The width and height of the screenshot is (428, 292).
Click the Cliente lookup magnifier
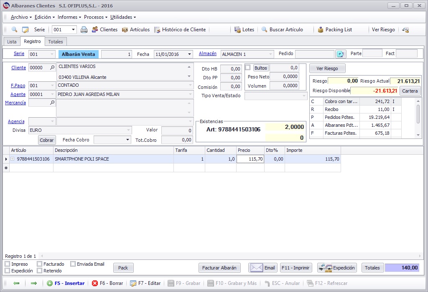52,67
